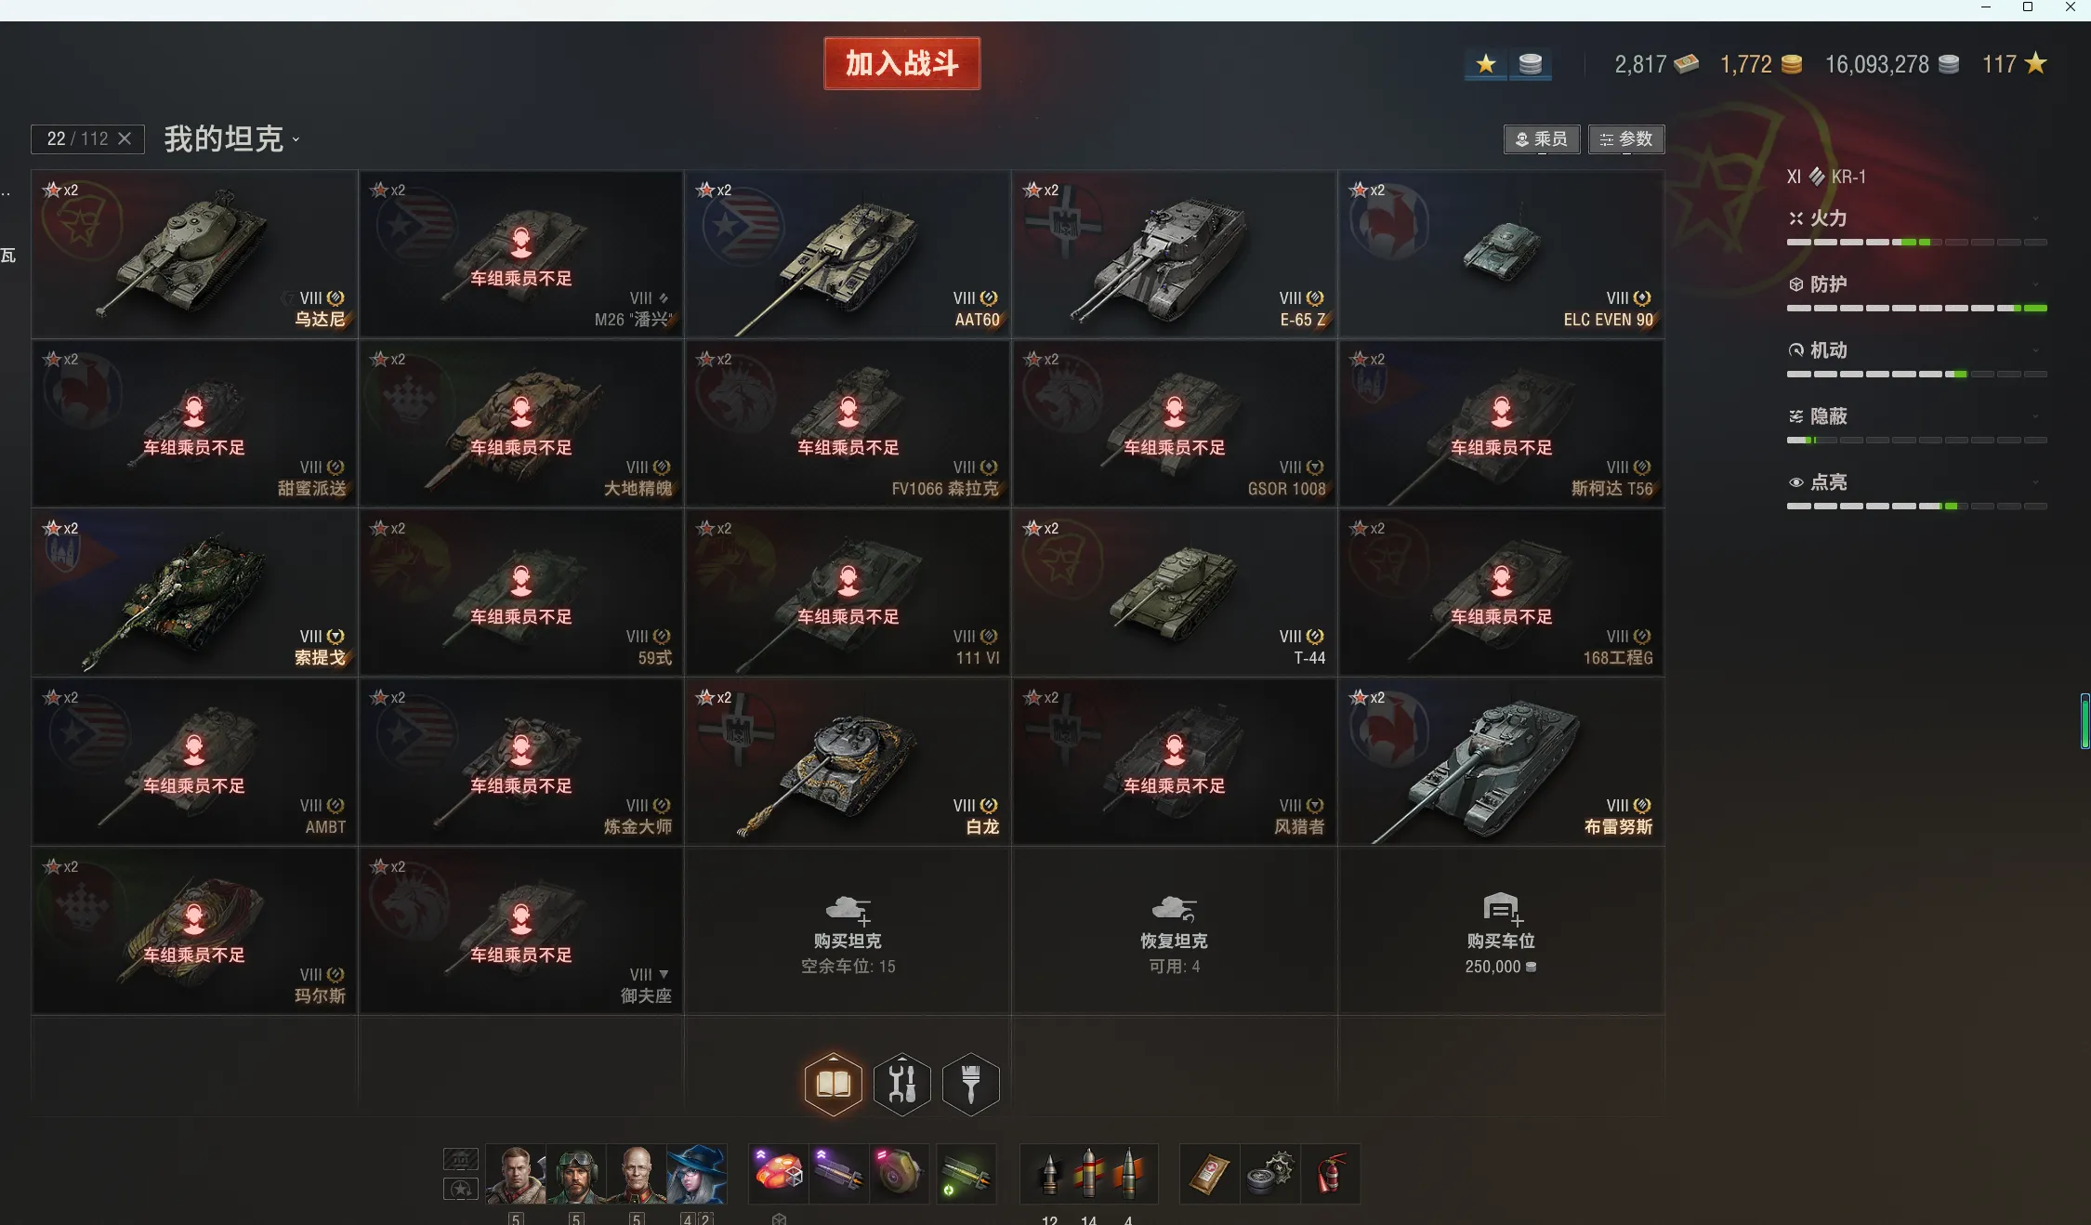Viewport: 2091px width, 1225px height.
Task: Select the green gun equipment slot
Action: [966, 1174]
